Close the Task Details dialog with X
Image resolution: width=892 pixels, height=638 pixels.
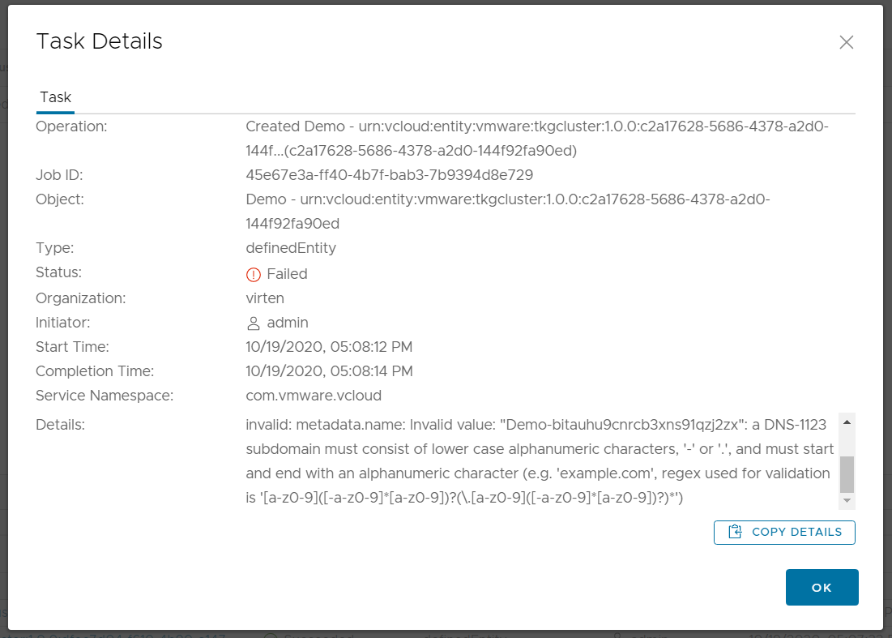pos(846,42)
